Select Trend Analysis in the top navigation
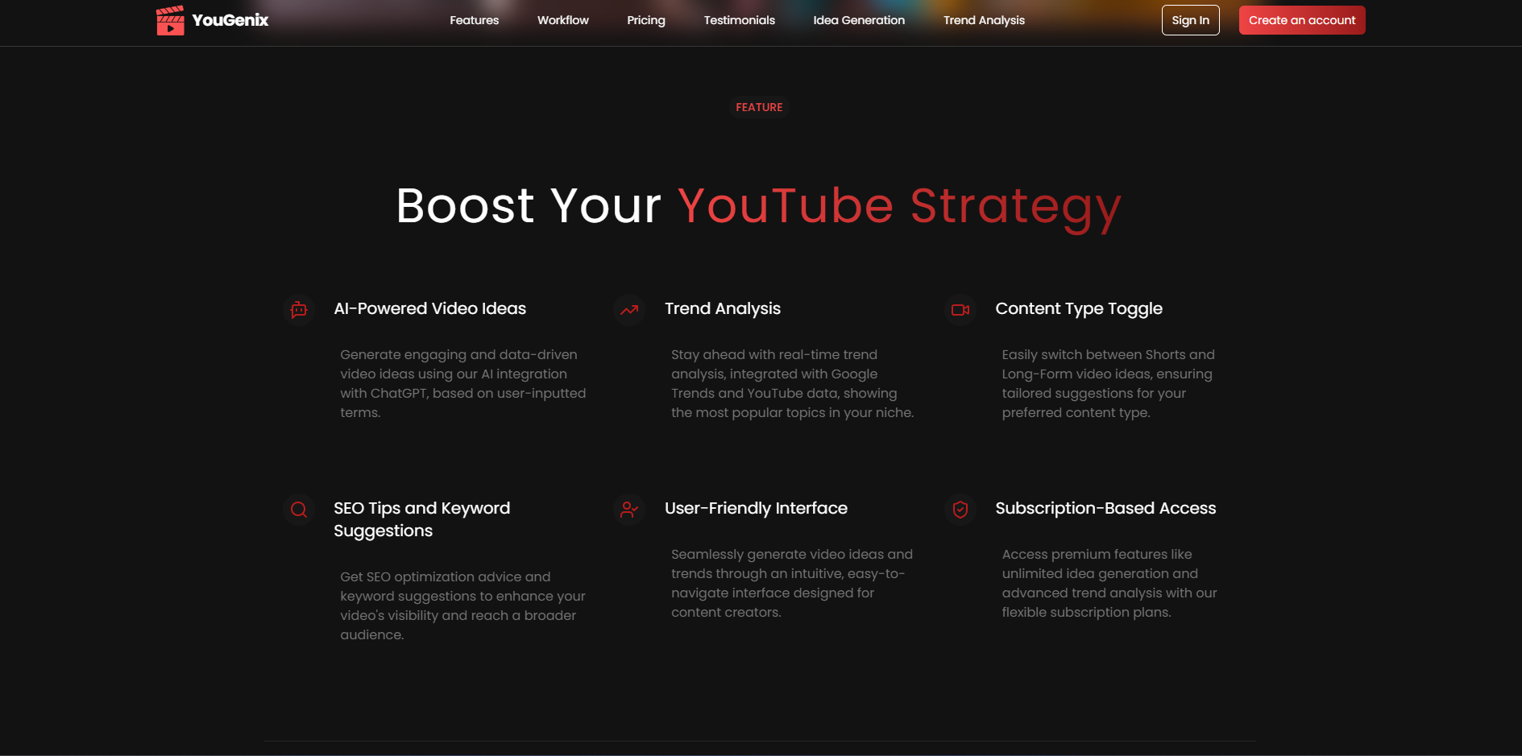The width and height of the screenshot is (1522, 756). [x=984, y=20]
